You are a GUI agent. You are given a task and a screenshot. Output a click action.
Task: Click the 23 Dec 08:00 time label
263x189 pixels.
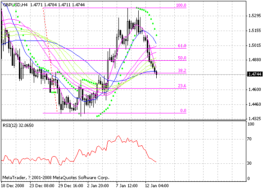coord(42,186)
